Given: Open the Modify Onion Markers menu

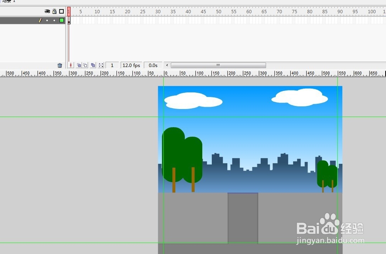Looking at the screenshot, I should coord(101,65).
